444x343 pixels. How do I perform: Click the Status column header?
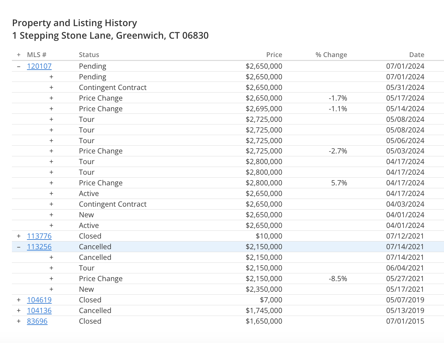(89, 55)
